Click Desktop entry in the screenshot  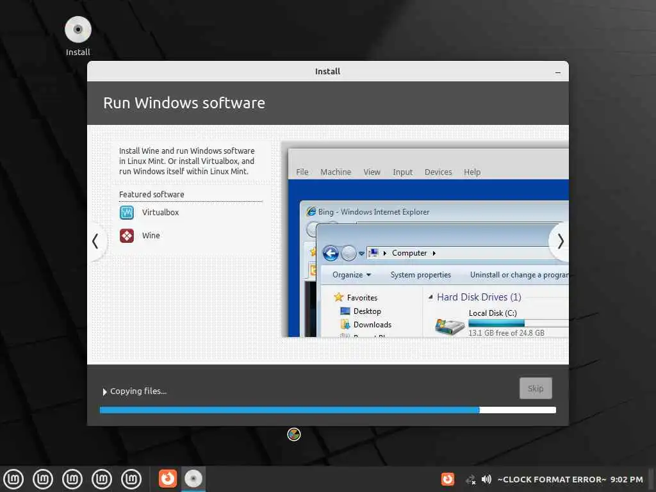click(361, 311)
